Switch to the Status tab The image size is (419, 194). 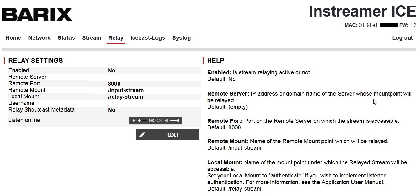click(x=66, y=38)
